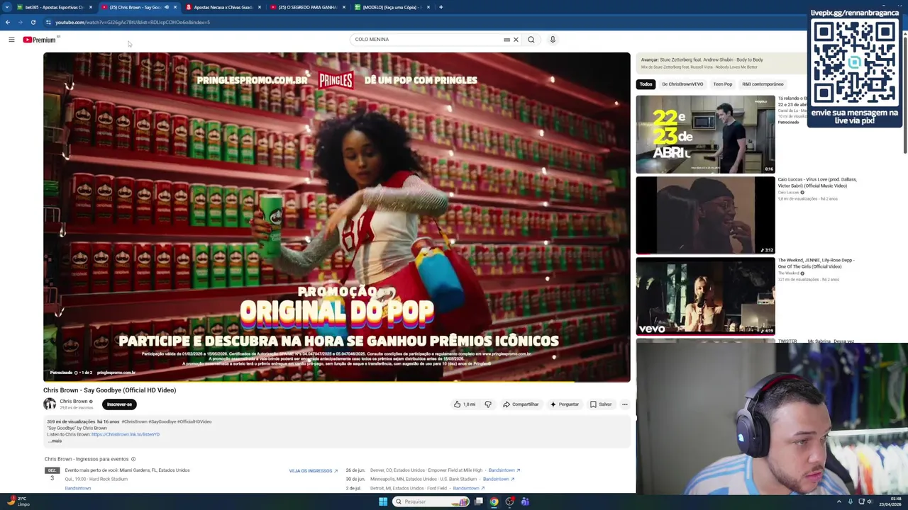
Task: Like the video with thumbs-up 1,8 mi
Action: (x=465, y=404)
